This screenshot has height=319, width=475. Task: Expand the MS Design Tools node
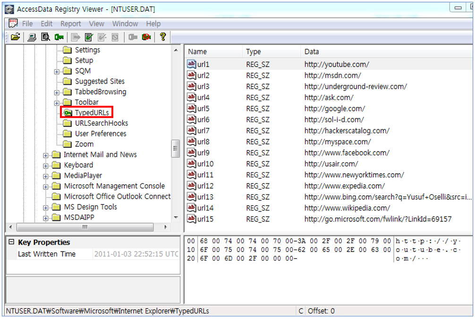pyautogui.click(x=45, y=208)
